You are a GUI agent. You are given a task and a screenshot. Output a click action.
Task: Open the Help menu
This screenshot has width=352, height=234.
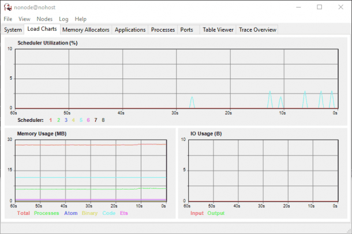click(81, 19)
